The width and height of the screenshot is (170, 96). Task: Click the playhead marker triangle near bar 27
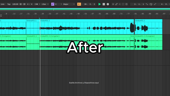coord(39,18)
